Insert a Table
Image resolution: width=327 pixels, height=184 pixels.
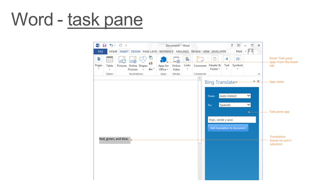click(110, 63)
